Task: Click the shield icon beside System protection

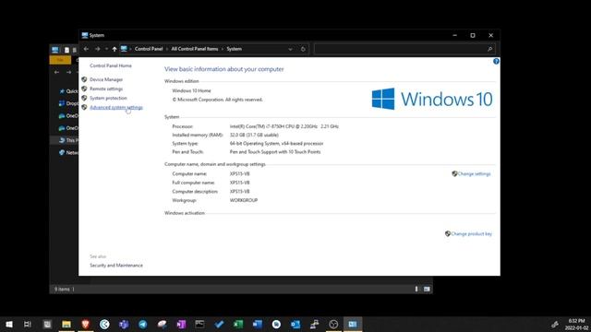Action: point(84,98)
